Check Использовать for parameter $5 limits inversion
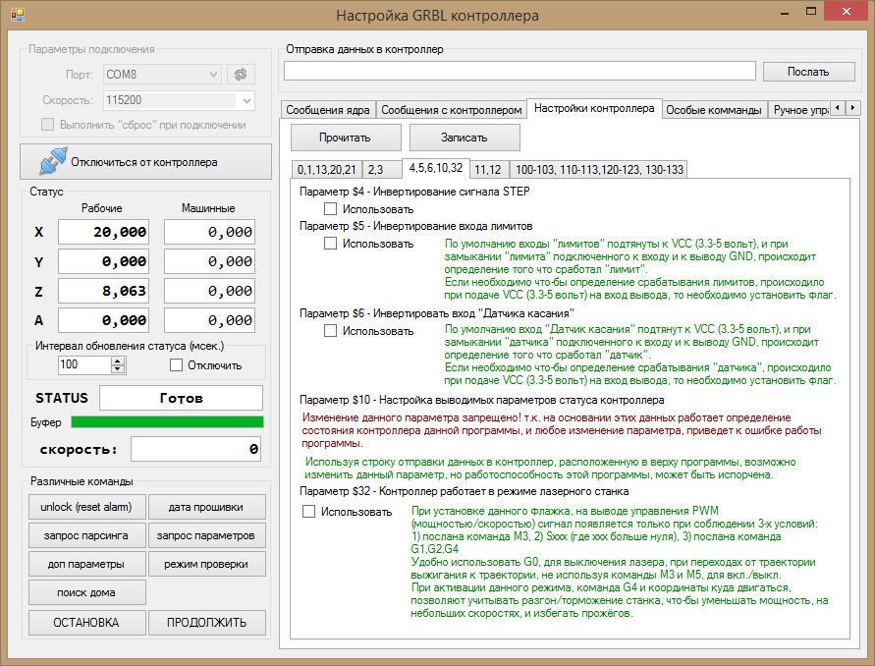Viewport: 875px width, 666px height. point(330,244)
